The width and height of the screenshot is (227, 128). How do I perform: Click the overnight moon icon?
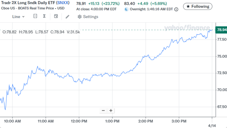click(127, 9)
